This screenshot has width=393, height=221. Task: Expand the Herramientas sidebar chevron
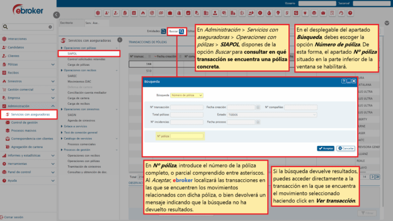[x=53, y=164]
